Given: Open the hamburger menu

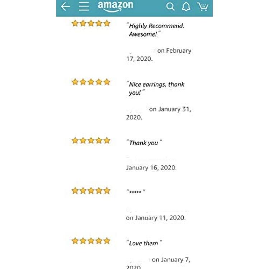Looking at the screenshot, I should click(x=84, y=7).
